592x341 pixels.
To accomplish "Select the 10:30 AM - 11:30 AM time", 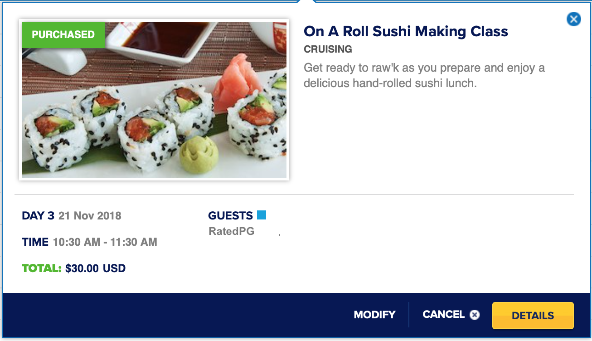I will (x=105, y=242).
